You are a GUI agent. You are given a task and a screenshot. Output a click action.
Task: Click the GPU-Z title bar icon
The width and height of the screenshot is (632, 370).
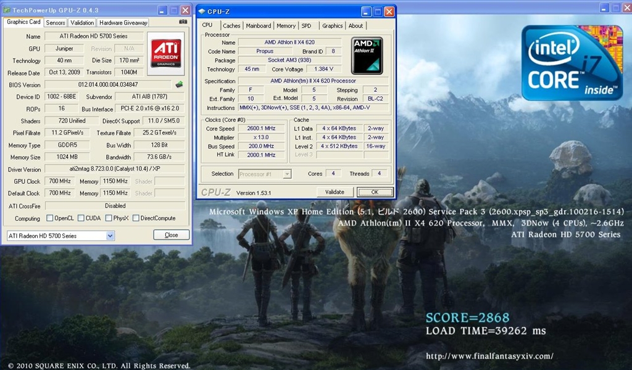click(x=7, y=10)
